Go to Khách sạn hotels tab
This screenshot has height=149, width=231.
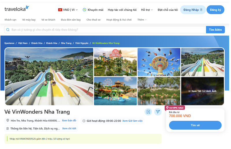coord(10,20)
